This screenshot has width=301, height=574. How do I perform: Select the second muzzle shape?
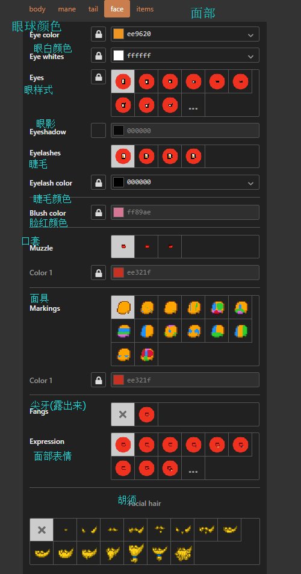pos(146,247)
